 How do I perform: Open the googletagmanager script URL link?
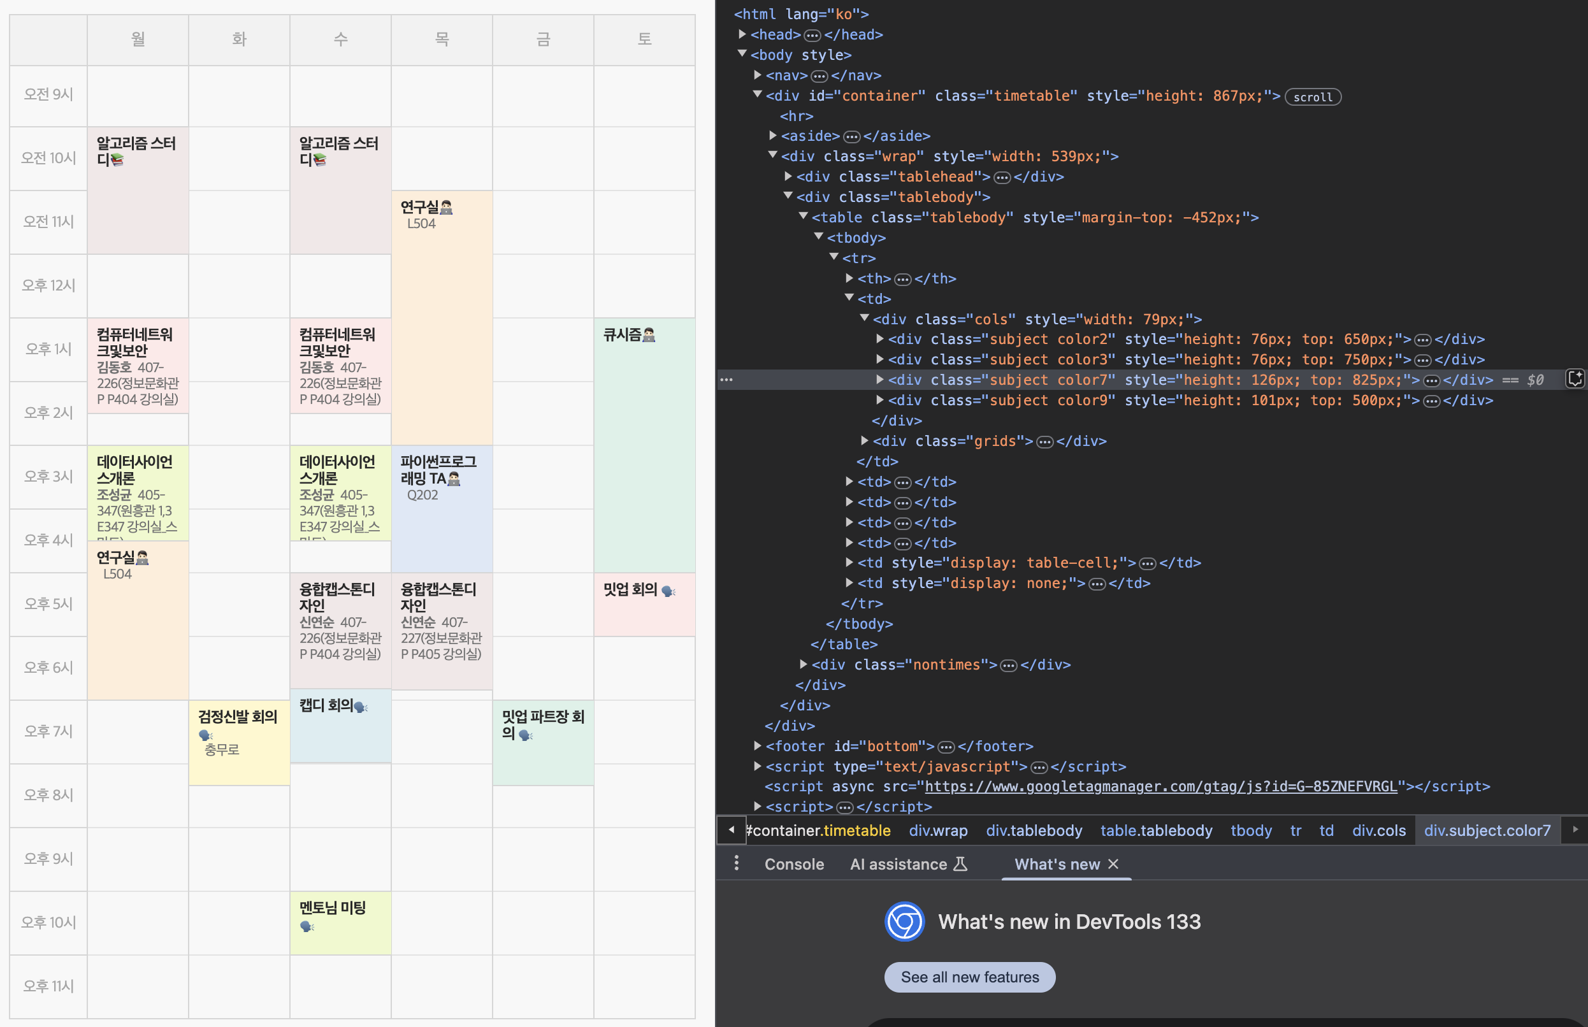tap(1160, 787)
